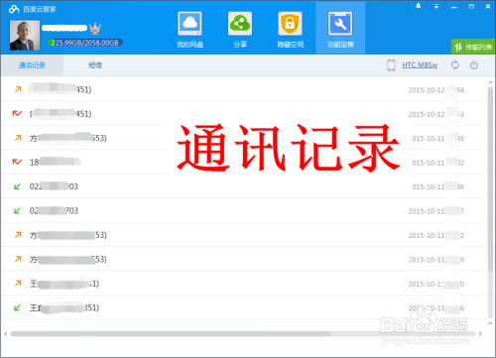The width and height of the screenshot is (496, 358).
Task: Click the horizontal scrollbar thumb
Action: point(171,334)
